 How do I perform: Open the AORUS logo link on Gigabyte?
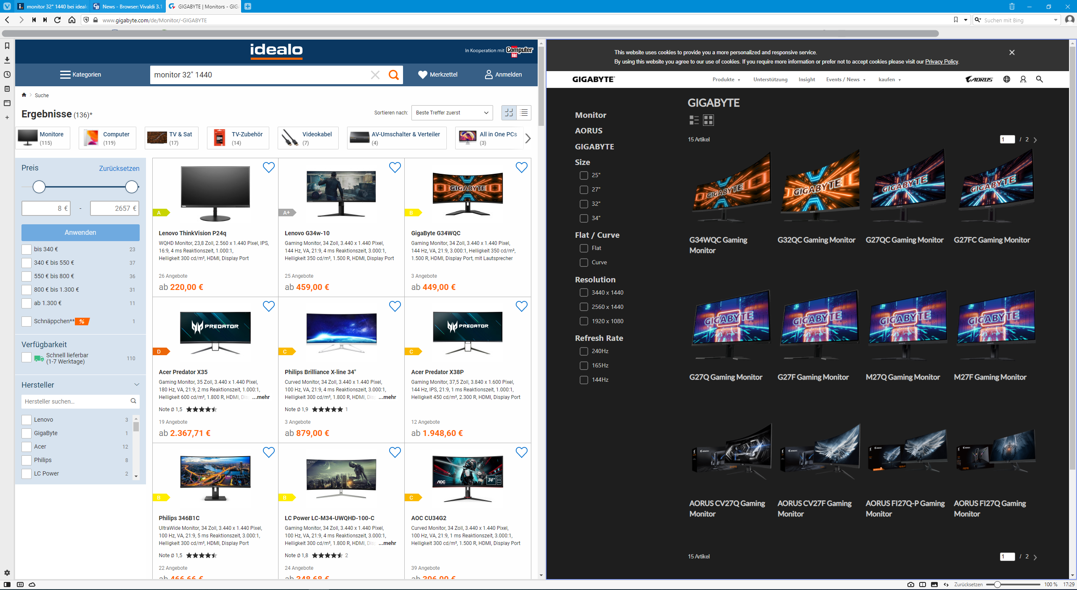point(979,79)
